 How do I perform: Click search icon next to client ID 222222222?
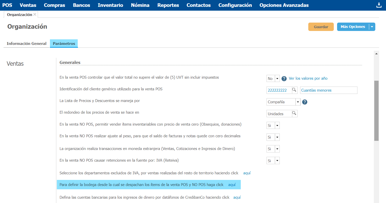(x=294, y=90)
